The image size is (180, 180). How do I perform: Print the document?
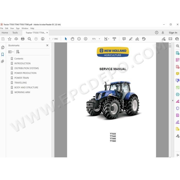(x=23, y=39)
